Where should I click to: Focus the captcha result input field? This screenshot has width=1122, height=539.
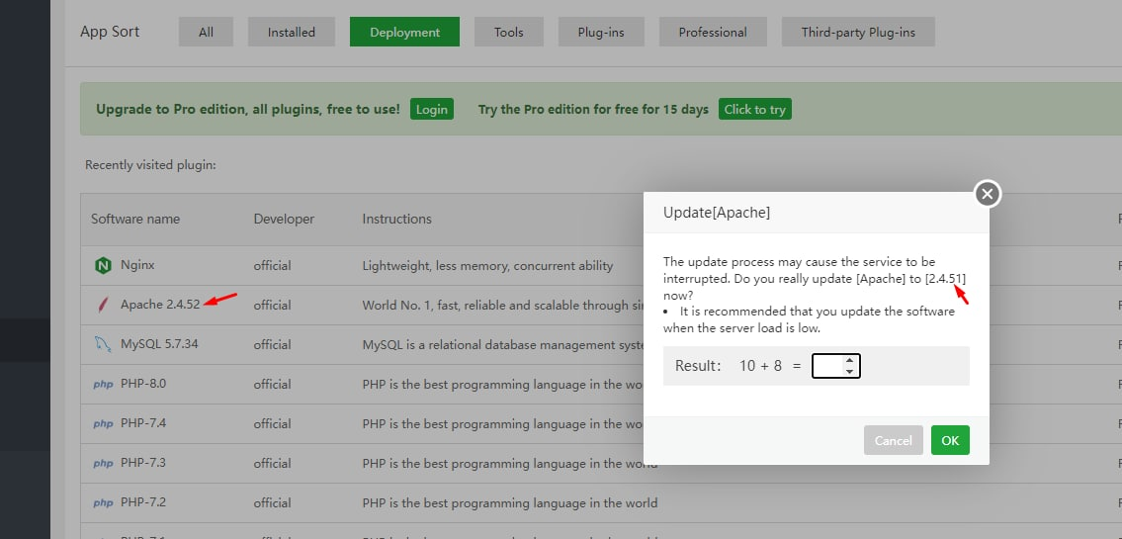tap(827, 366)
